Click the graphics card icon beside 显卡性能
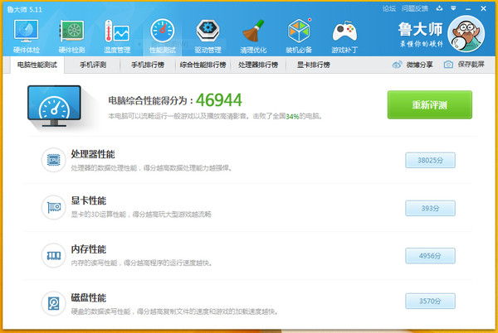 tap(53, 208)
